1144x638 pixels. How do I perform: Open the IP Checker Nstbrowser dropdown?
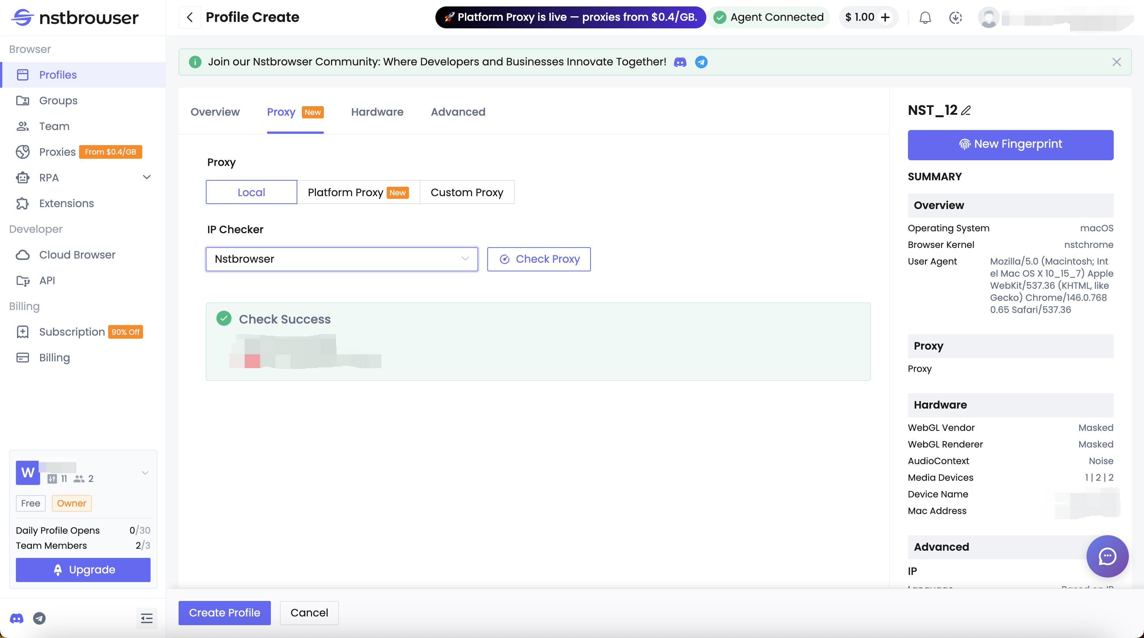coord(342,259)
